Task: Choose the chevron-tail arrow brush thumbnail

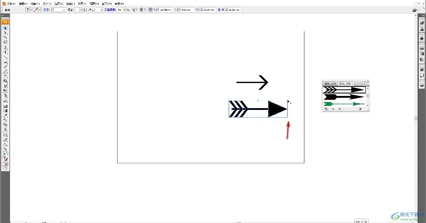Action: (344, 90)
